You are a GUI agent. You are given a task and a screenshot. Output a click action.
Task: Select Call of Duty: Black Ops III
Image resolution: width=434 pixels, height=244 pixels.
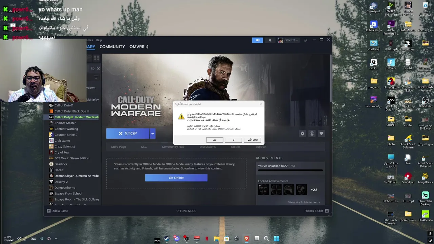[72, 111]
